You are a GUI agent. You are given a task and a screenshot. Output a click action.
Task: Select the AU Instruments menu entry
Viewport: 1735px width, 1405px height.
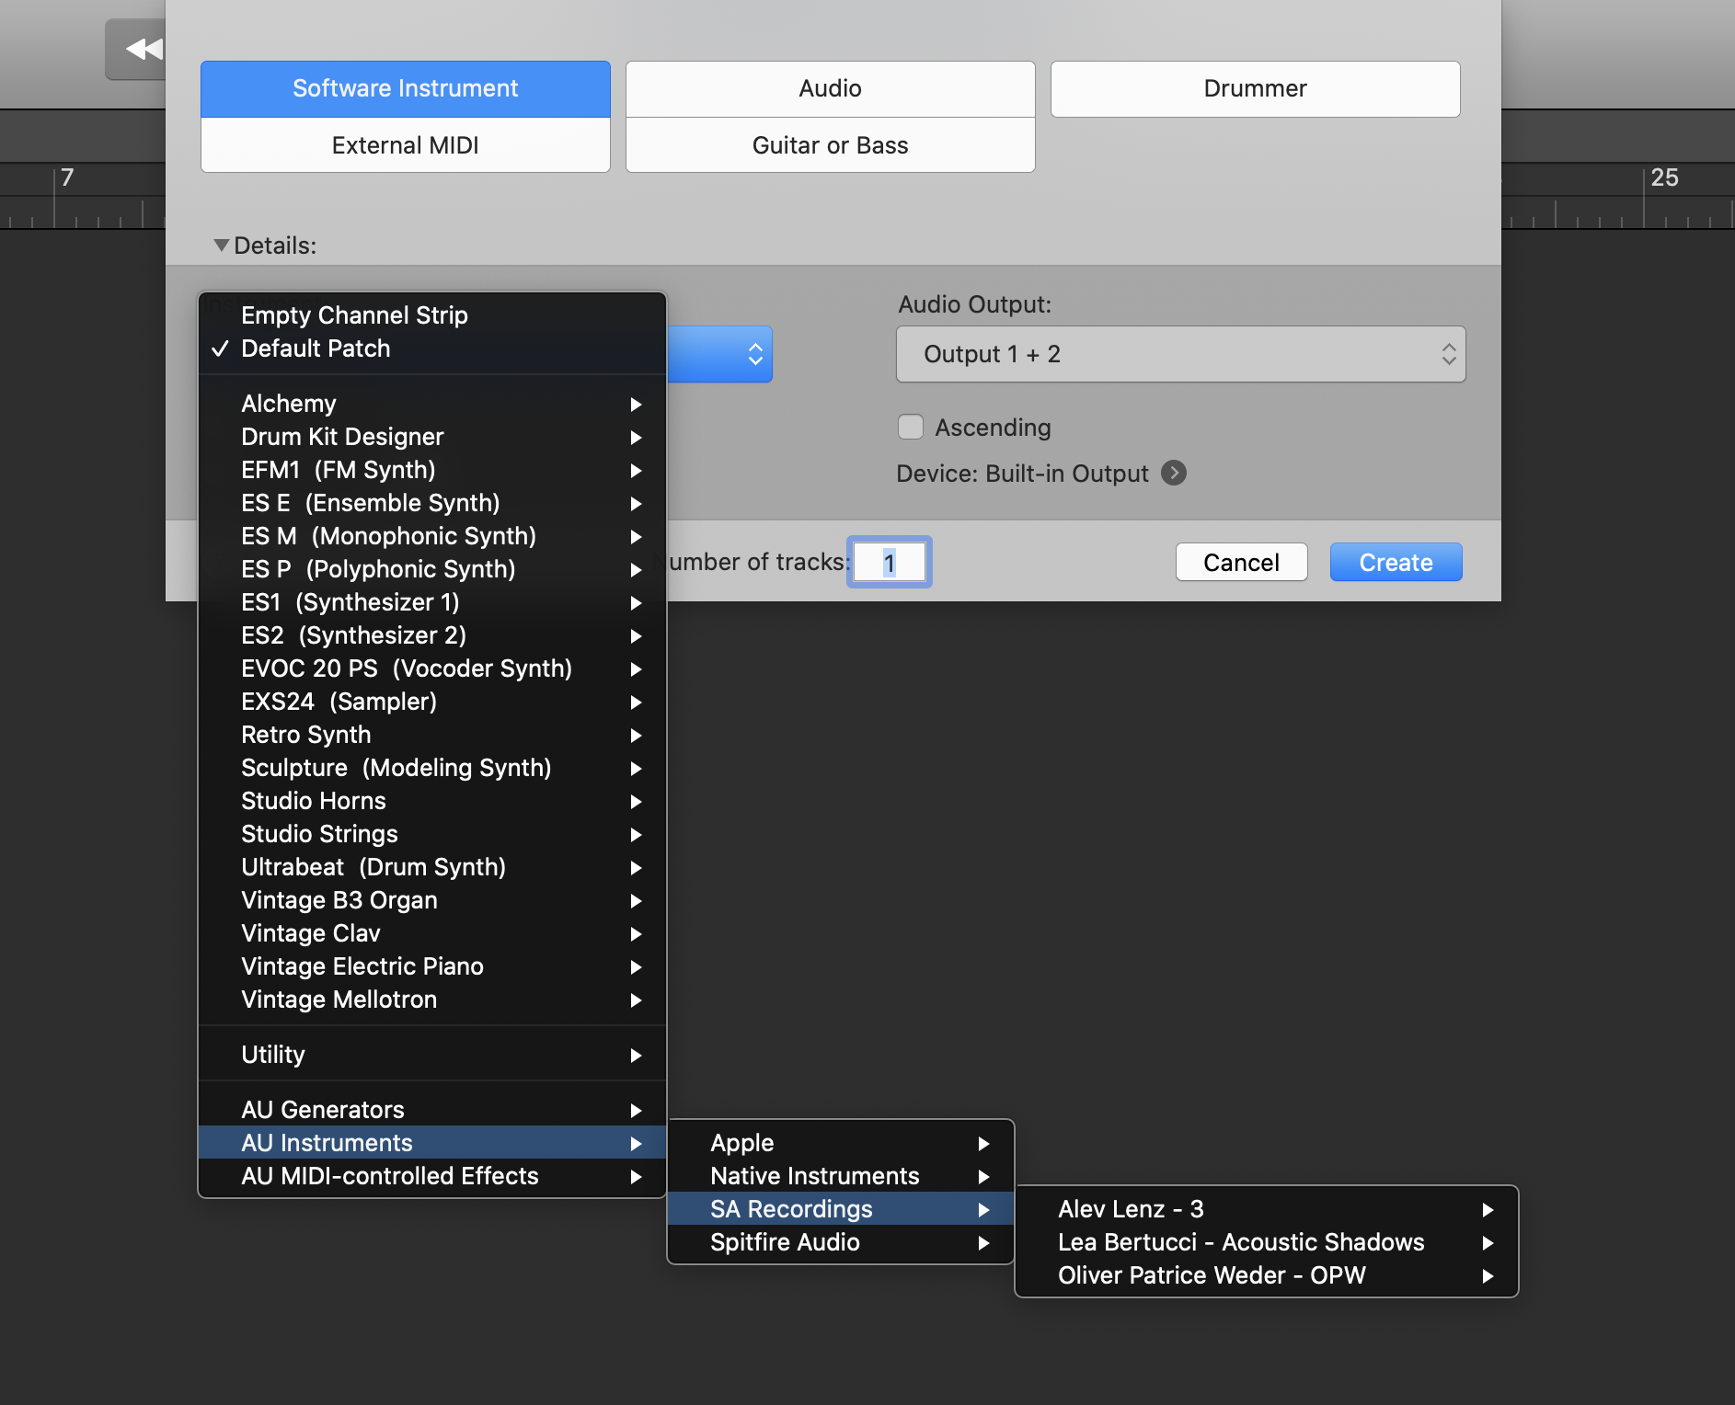431,1143
